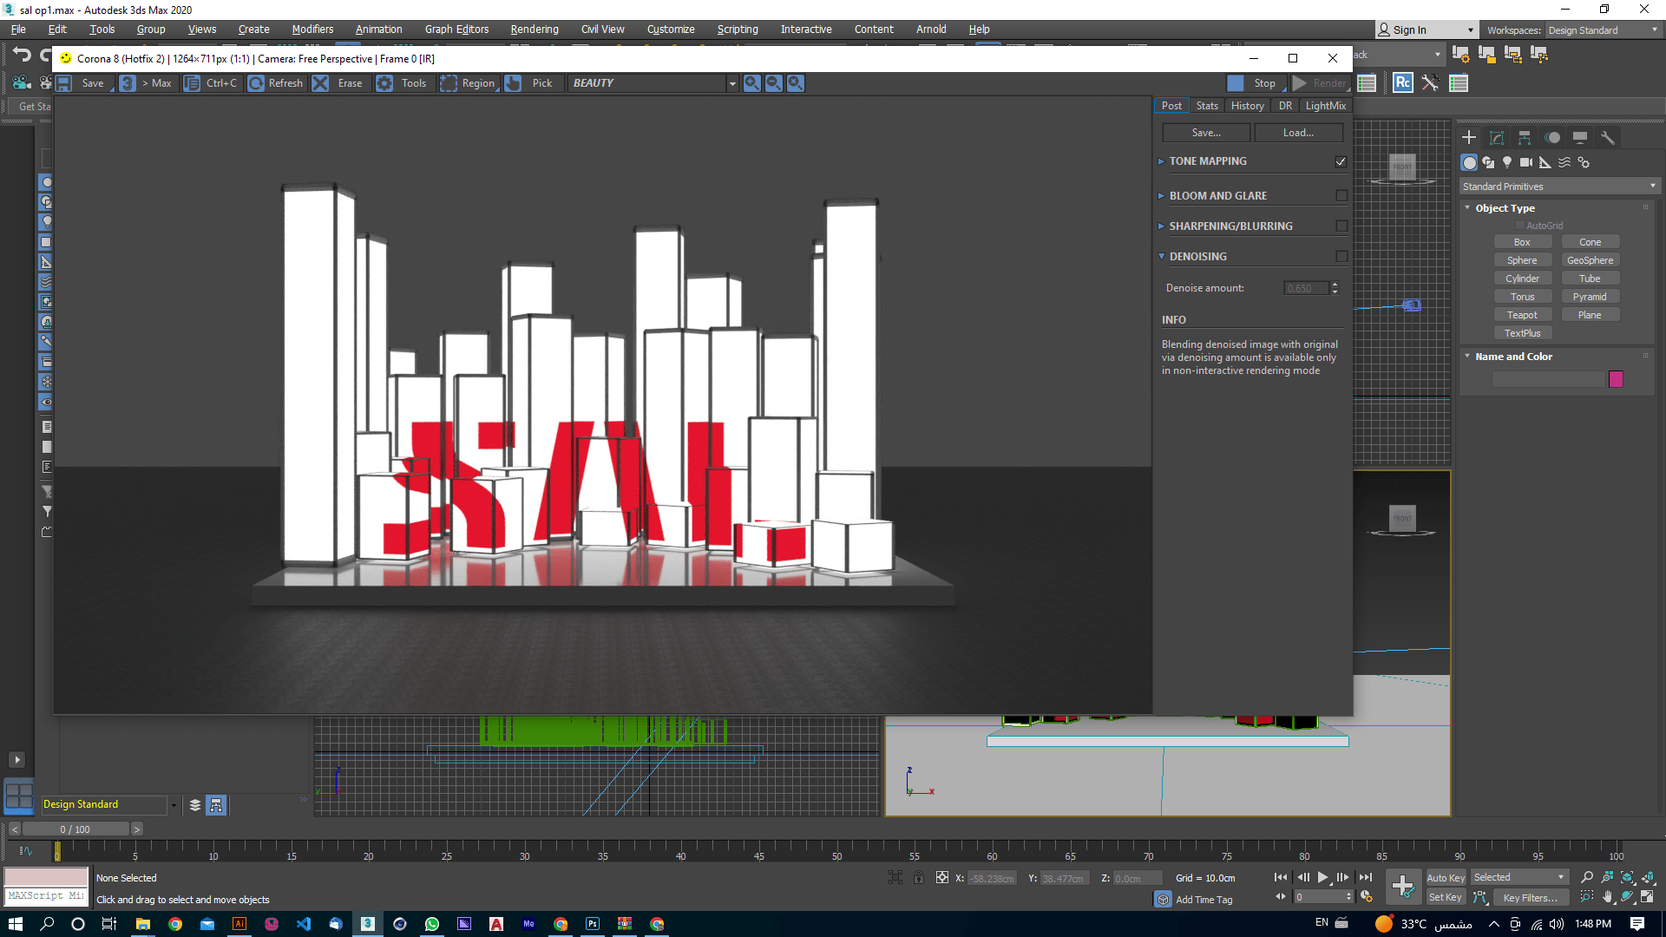Image resolution: width=1666 pixels, height=937 pixels.
Task: Disable the Tone Mapping checkbox
Action: [x=1341, y=161]
